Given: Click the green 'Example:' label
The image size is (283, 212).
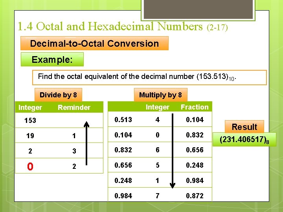Looking at the screenshot, I should click(x=52, y=59).
